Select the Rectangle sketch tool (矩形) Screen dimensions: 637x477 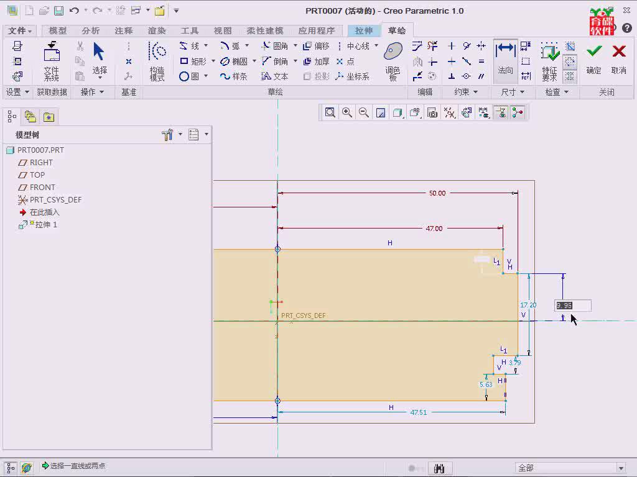tap(193, 61)
